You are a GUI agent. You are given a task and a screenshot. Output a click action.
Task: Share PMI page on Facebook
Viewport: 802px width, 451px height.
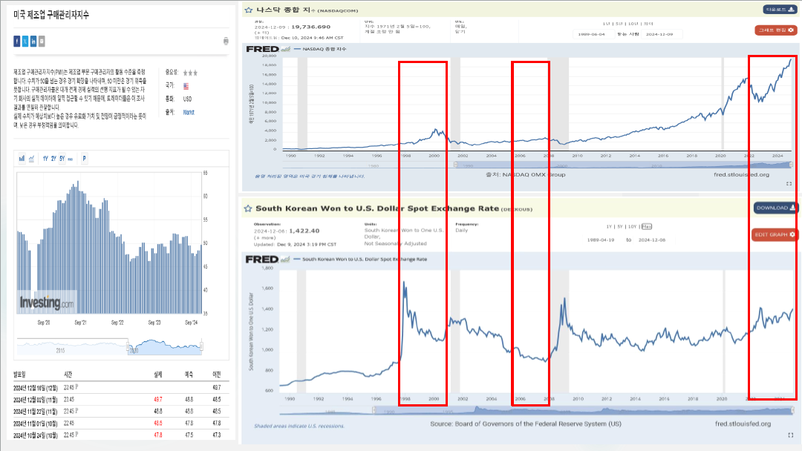tap(17, 42)
